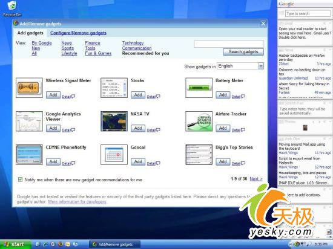Select the Add gadgets tab

click(x=30, y=33)
